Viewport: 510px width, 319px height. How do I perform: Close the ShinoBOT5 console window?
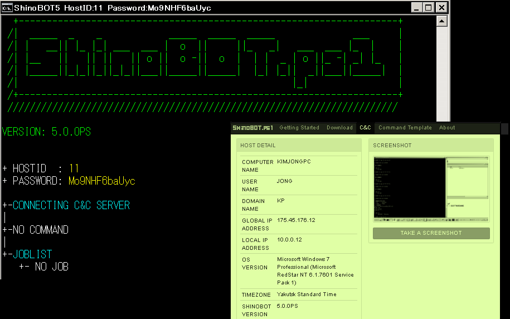point(441,7)
